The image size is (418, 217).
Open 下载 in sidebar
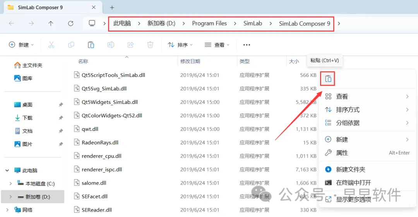click(x=23, y=118)
